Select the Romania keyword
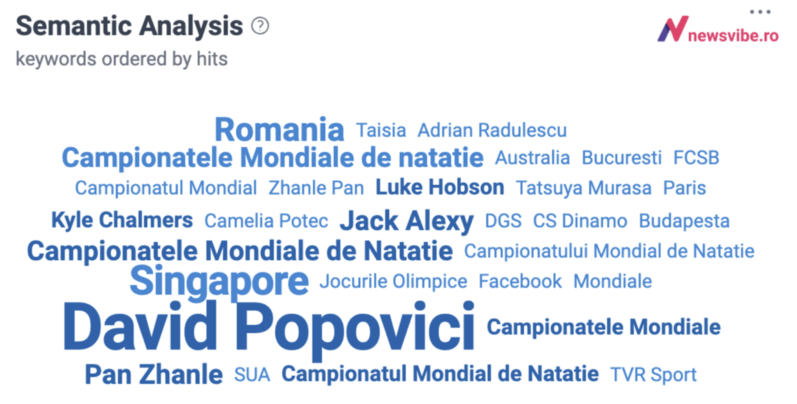 279,130
